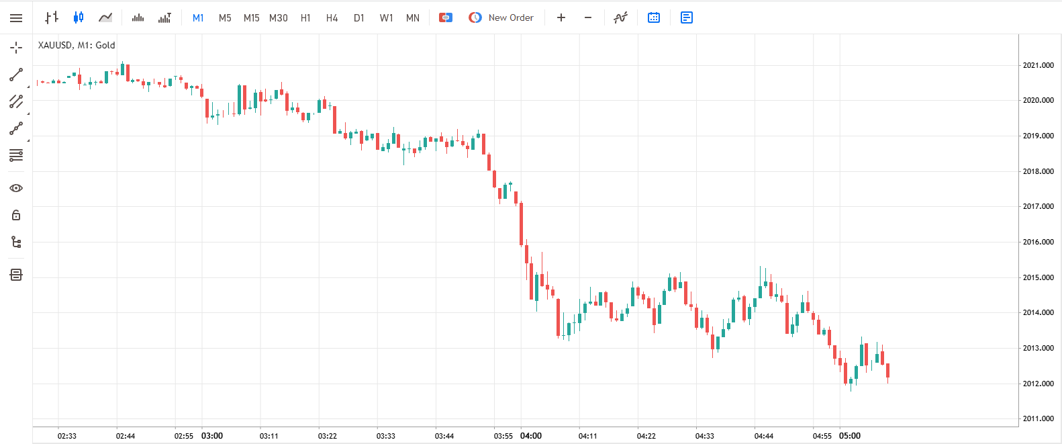Image resolution: width=1062 pixels, height=444 pixels.
Task: Toggle one-click trading panel icon
Action: (446, 17)
